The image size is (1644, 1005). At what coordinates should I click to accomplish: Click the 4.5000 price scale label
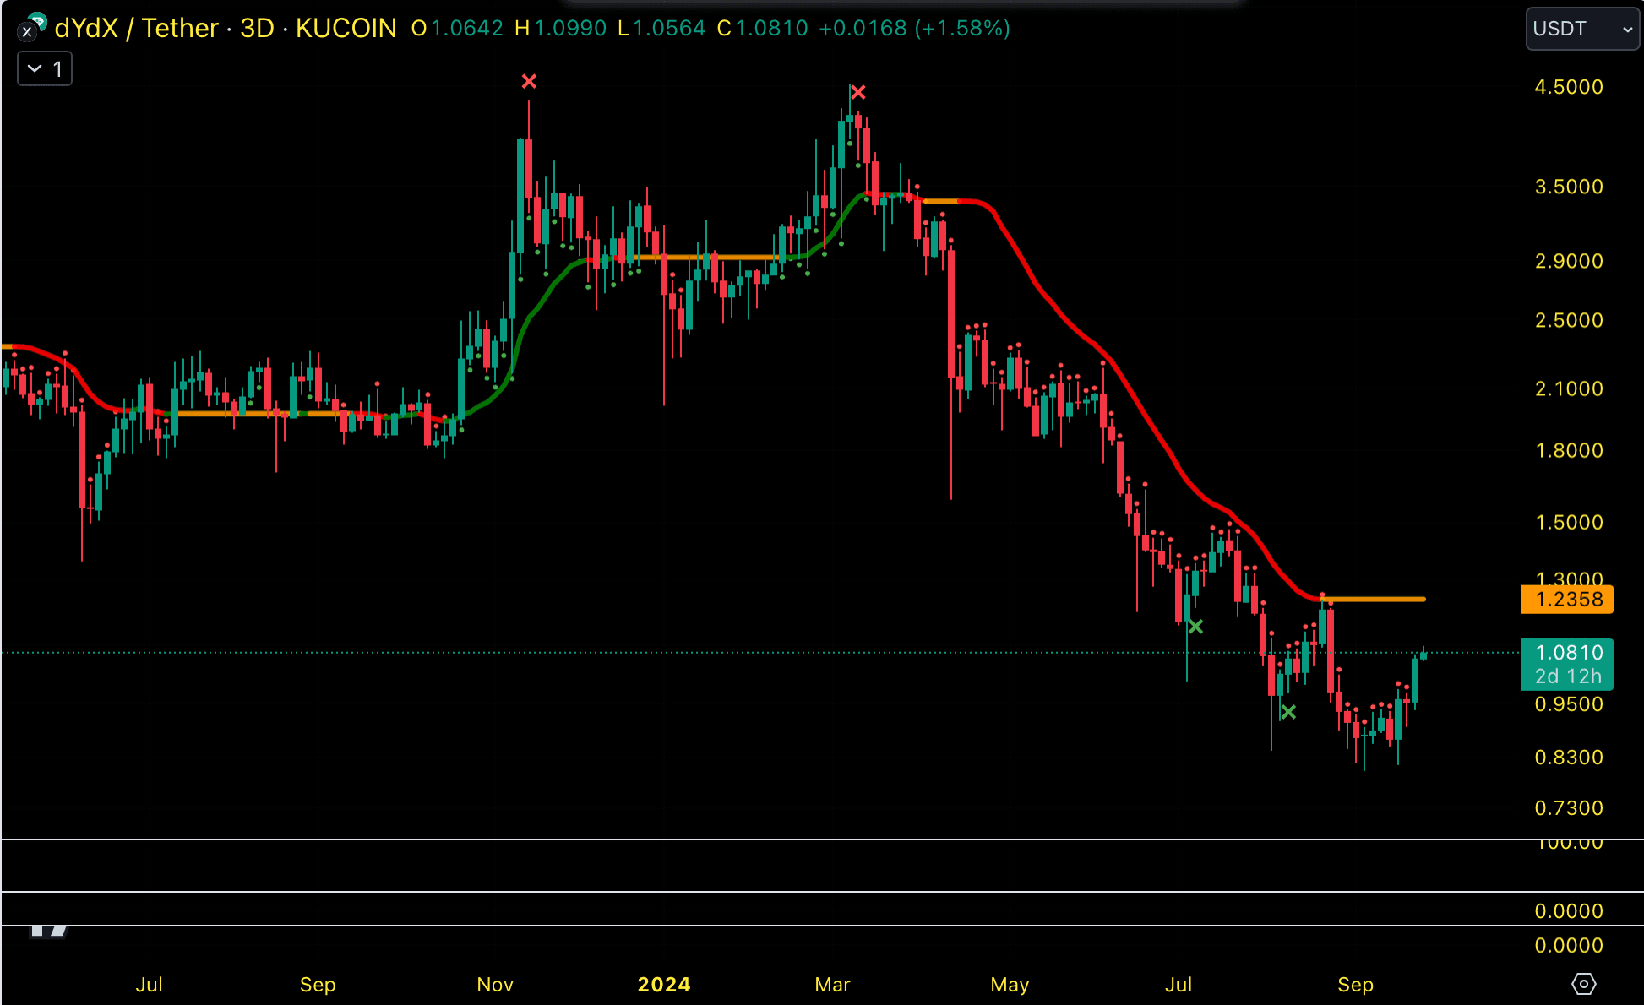click(x=1569, y=87)
